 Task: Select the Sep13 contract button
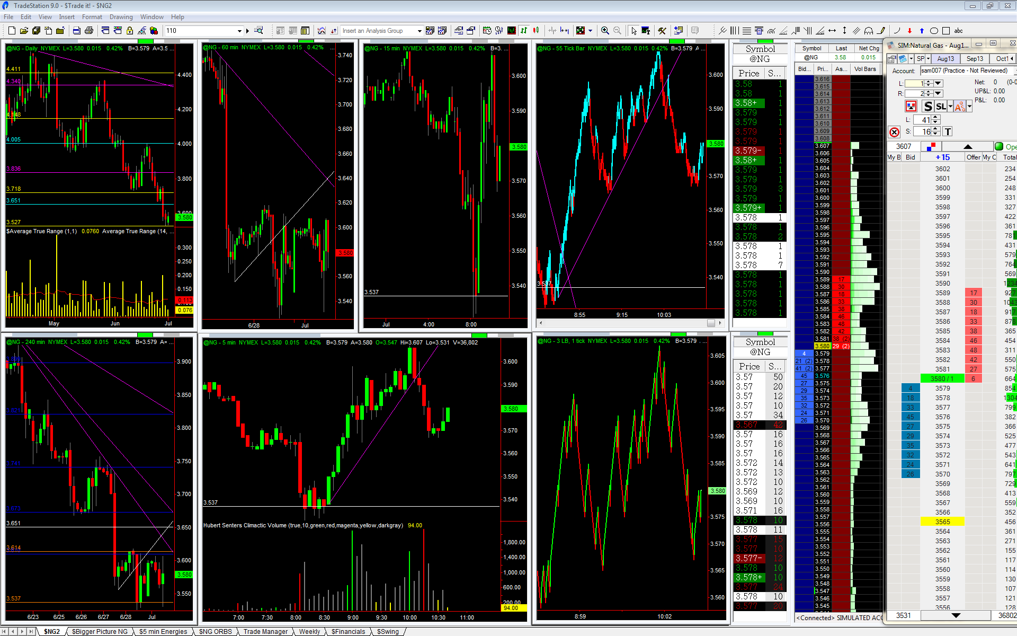click(975, 59)
